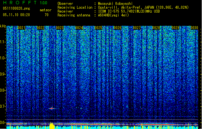Click the date stamp 05.11.10 00:20
This screenshot has width=202, height=129.
(16, 15)
